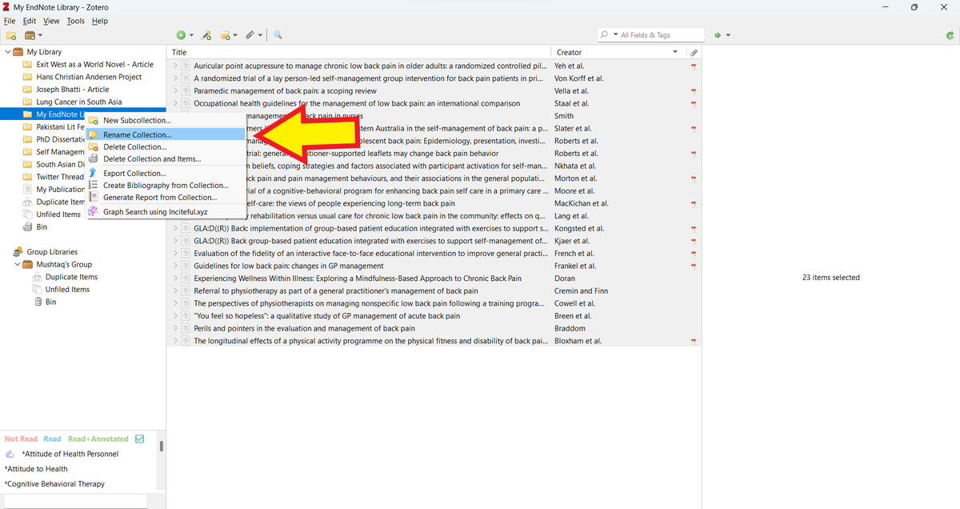Screen dimensions: 960x509
Task: Click Add Item by Identifier wand icon
Action: point(206,35)
